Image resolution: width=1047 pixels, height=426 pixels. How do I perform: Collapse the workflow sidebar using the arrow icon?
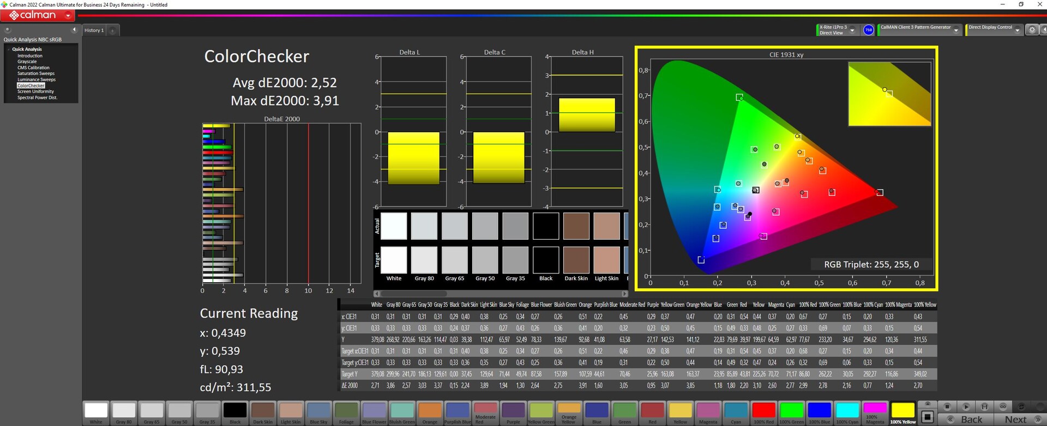pos(74,30)
